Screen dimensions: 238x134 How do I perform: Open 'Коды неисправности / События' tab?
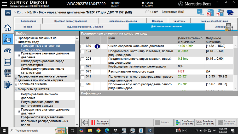(x=85, y=27)
